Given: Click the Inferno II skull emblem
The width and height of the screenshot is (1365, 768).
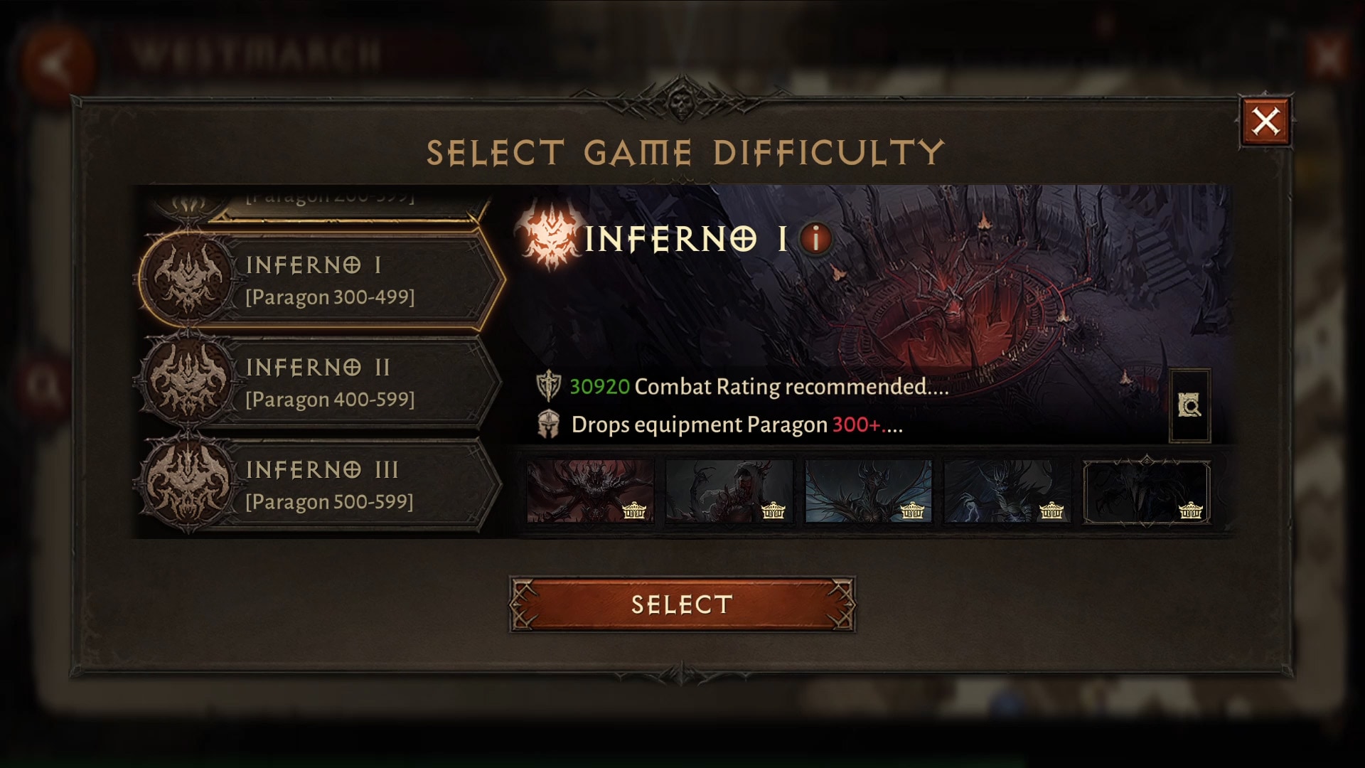Looking at the screenshot, I should pos(188,380).
